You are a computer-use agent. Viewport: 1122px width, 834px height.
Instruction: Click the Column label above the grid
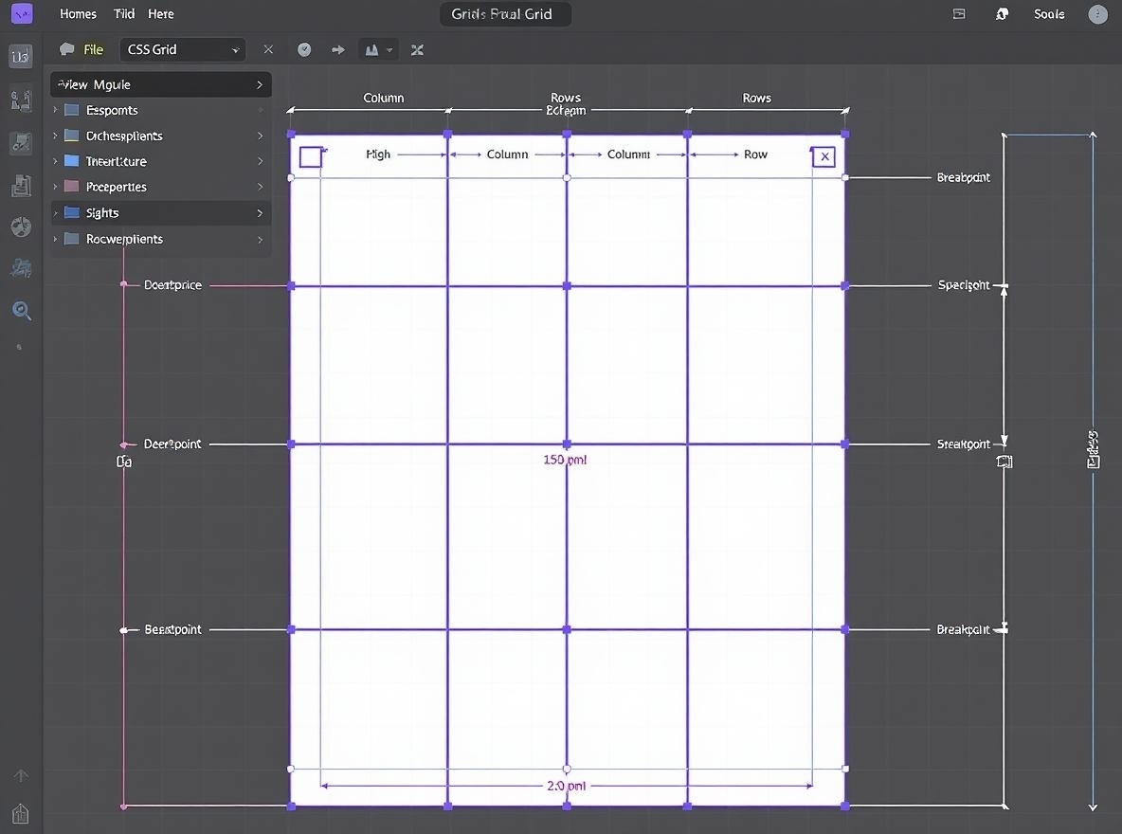[x=384, y=98]
